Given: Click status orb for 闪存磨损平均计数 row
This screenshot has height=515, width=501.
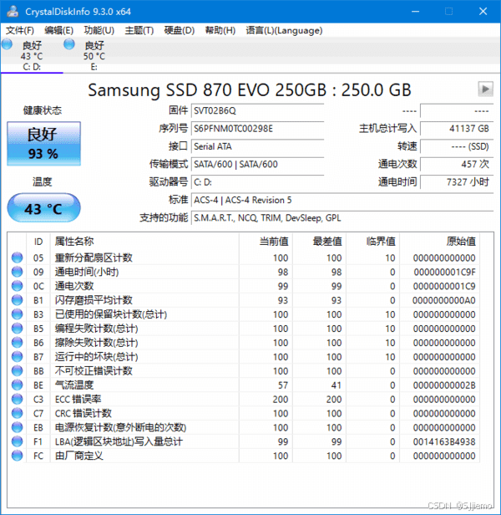Looking at the screenshot, I should tap(17, 300).
